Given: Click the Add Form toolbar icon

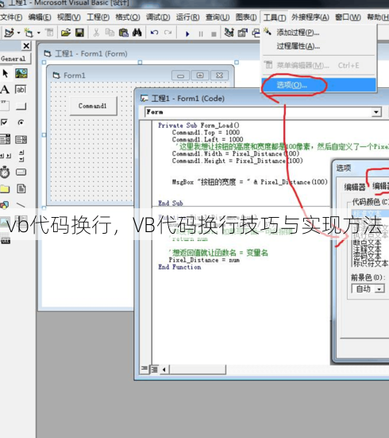Looking at the screenshot, I should 29,33.
